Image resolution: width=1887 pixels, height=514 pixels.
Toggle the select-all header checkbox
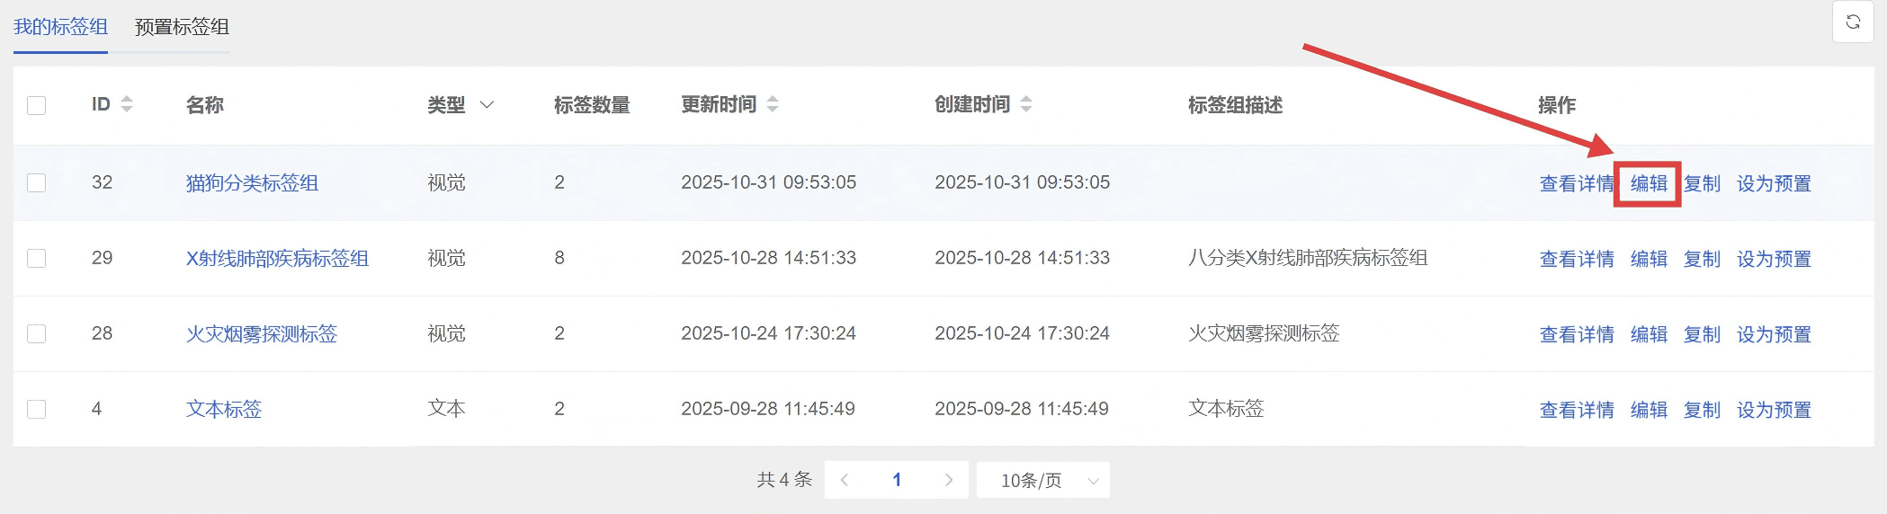pos(37,105)
